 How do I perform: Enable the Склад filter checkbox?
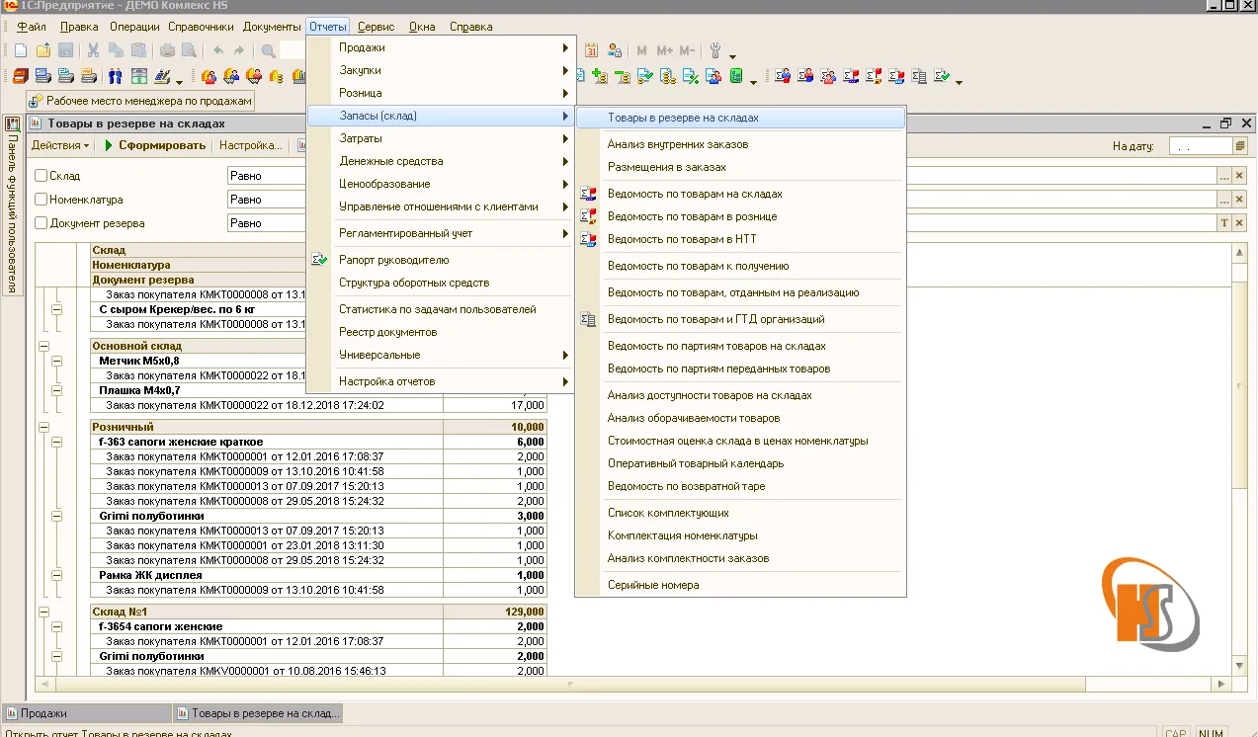pyautogui.click(x=42, y=176)
